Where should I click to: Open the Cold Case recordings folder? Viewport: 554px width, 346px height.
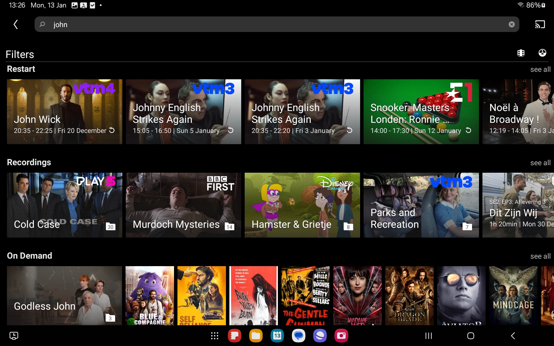pos(65,205)
